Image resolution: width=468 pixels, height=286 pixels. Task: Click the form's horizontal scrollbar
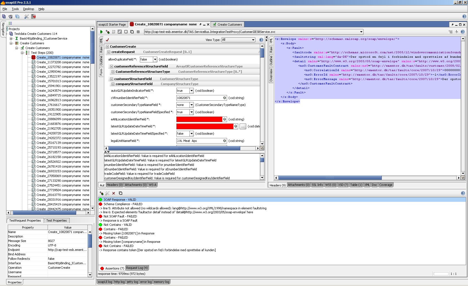click(181, 148)
